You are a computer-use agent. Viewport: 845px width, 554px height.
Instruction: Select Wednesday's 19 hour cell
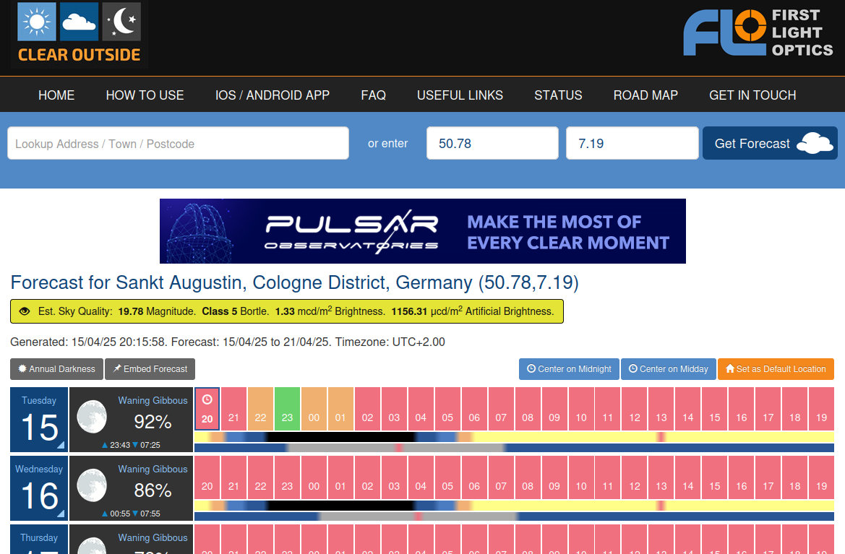click(821, 477)
